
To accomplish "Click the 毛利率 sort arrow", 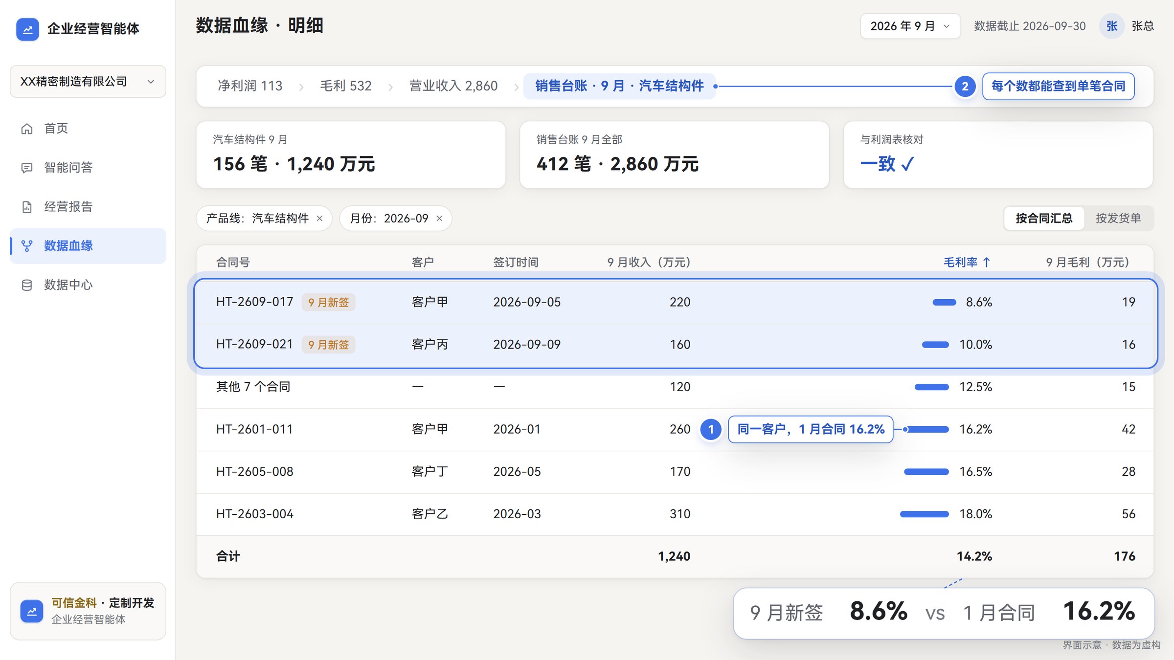I will point(987,263).
